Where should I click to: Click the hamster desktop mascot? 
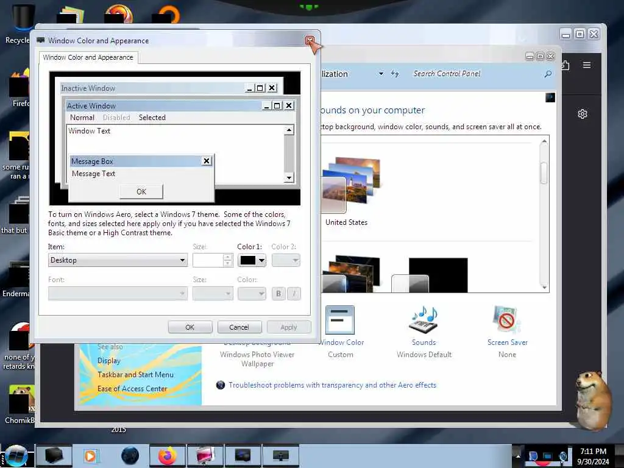(x=592, y=400)
